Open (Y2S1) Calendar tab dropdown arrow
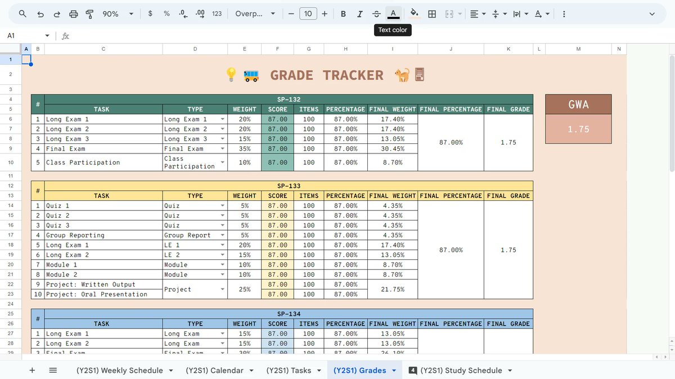Image resolution: width=675 pixels, height=379 pixels. (251, 371)
